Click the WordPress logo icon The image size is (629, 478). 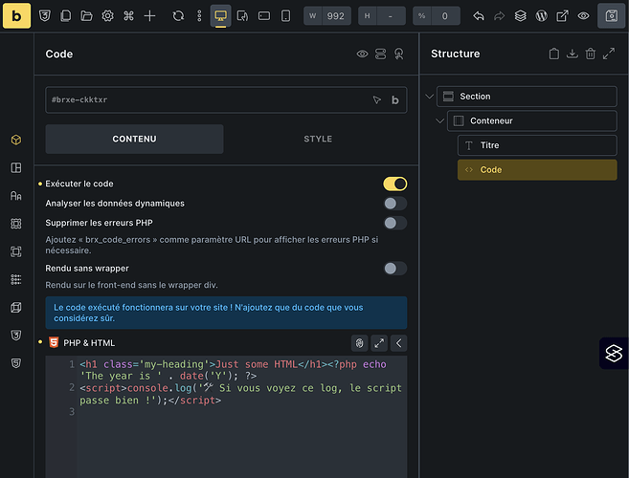coord(542,16)
